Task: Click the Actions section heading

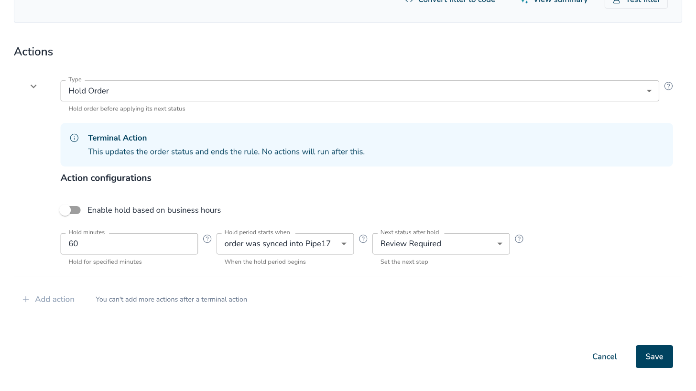Action: coord(33,52)
